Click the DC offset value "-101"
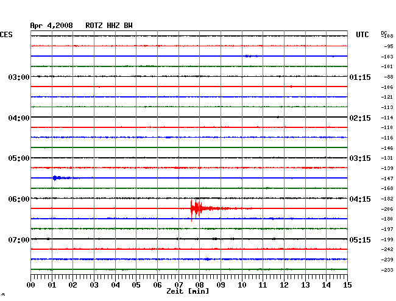Viewport: 396px width, 301px height. coord(387,66)
